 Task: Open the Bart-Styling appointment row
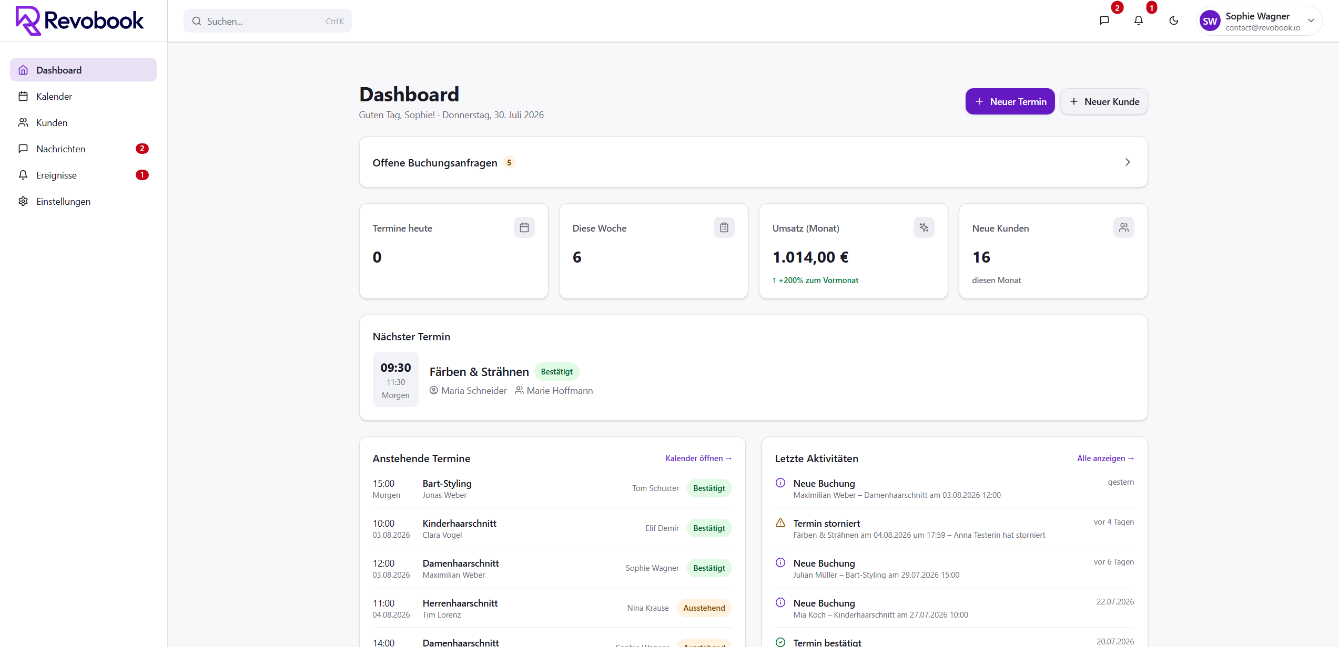[x=552, y=488]
